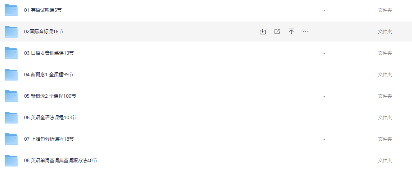Open the three-dot more options menu
The image size is (412, 169).
pos(305,32)
